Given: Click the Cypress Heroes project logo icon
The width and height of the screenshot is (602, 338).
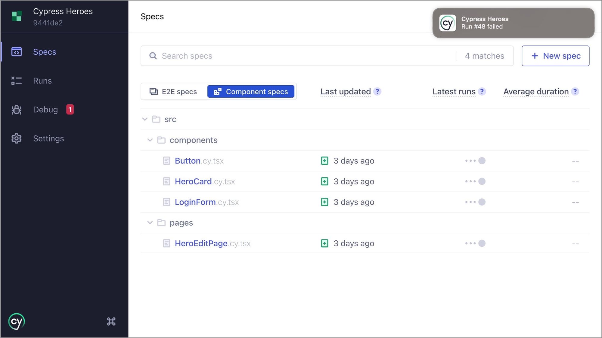Looking at the screenshot, I should (17, 16).
